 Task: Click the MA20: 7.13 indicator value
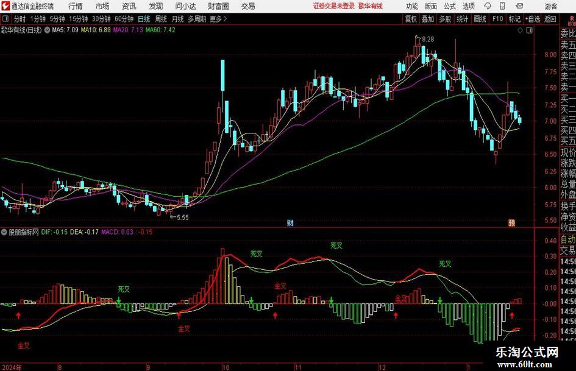pos(128,30)
